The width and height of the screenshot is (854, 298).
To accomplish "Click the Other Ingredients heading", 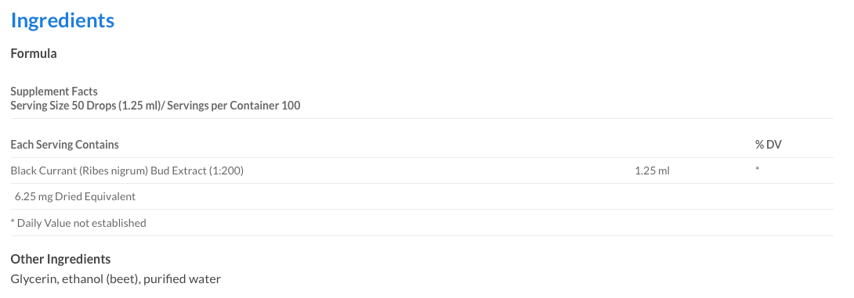I will pos(60,259).
